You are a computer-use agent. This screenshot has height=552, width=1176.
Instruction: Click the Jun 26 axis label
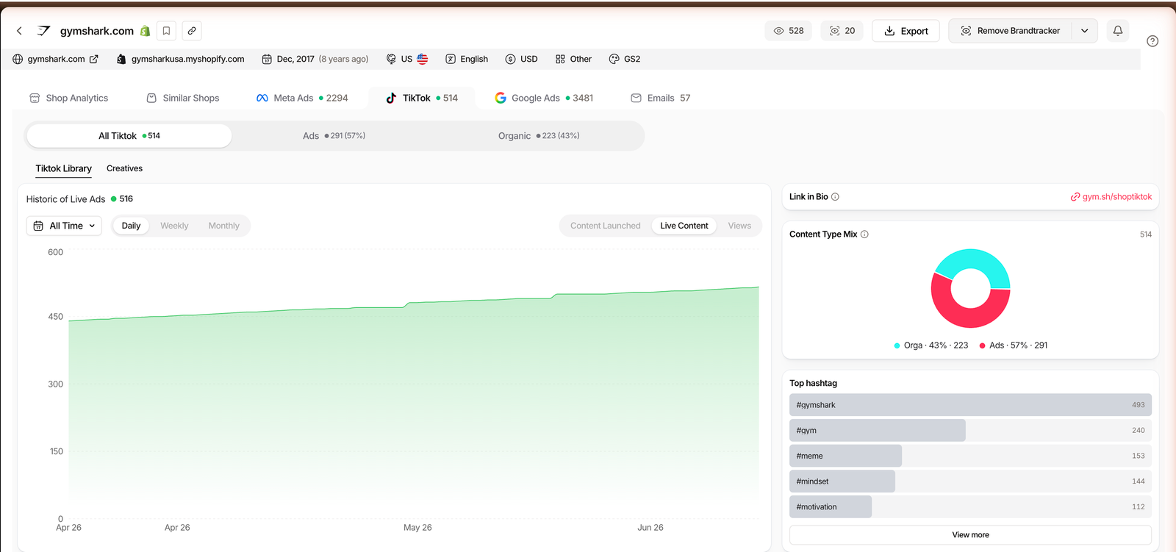[650, 528]
